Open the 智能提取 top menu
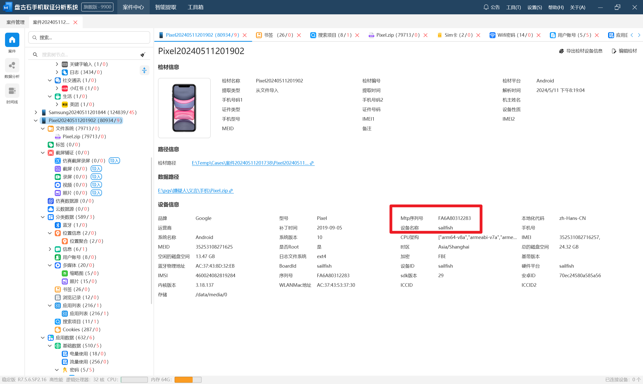 click(x=166, y=7)
